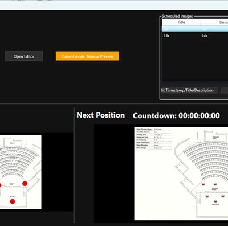Click the current position seating chart thumbnail
Viewport: 228px width, 226px height.
21,172
